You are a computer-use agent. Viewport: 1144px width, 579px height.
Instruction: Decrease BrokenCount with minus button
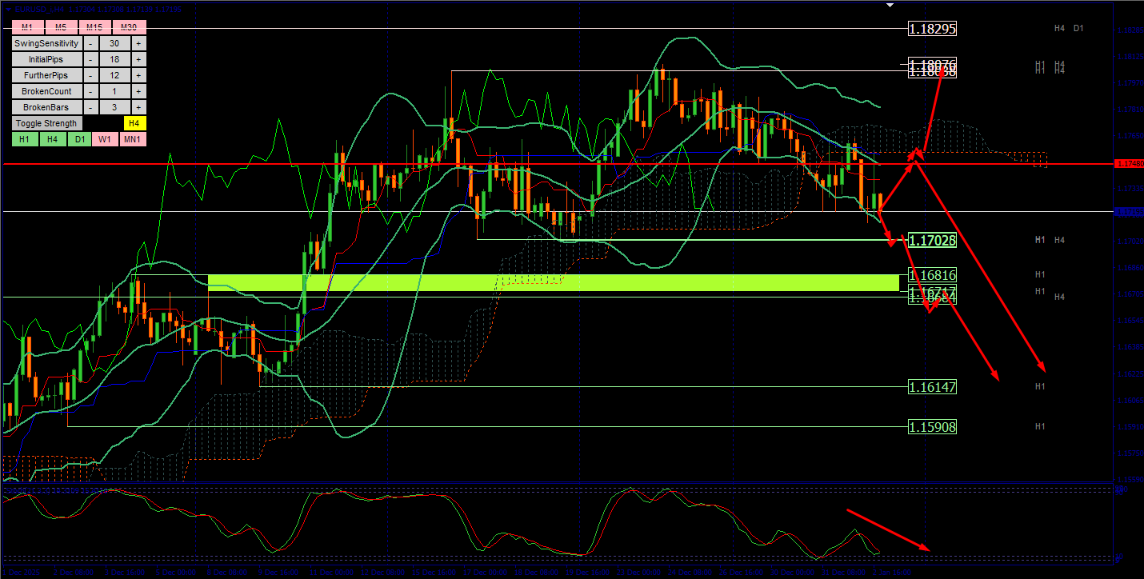point(90,91)
